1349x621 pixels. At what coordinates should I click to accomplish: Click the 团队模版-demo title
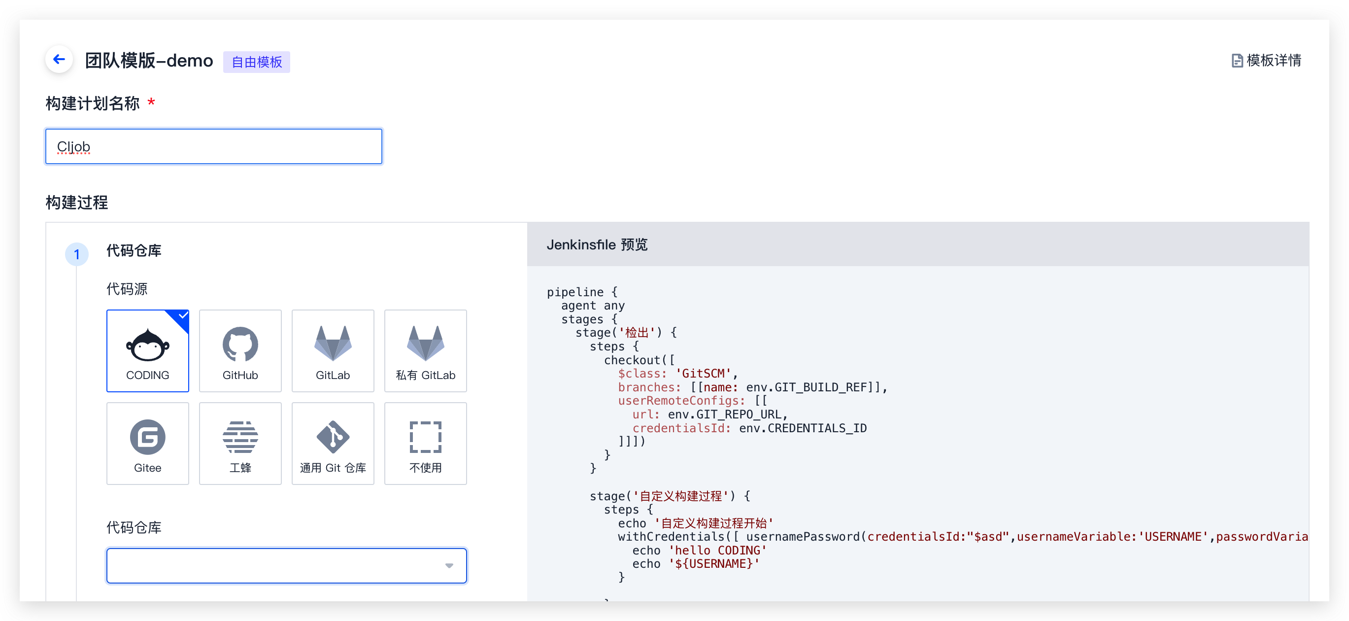click(x=149, y=61)
